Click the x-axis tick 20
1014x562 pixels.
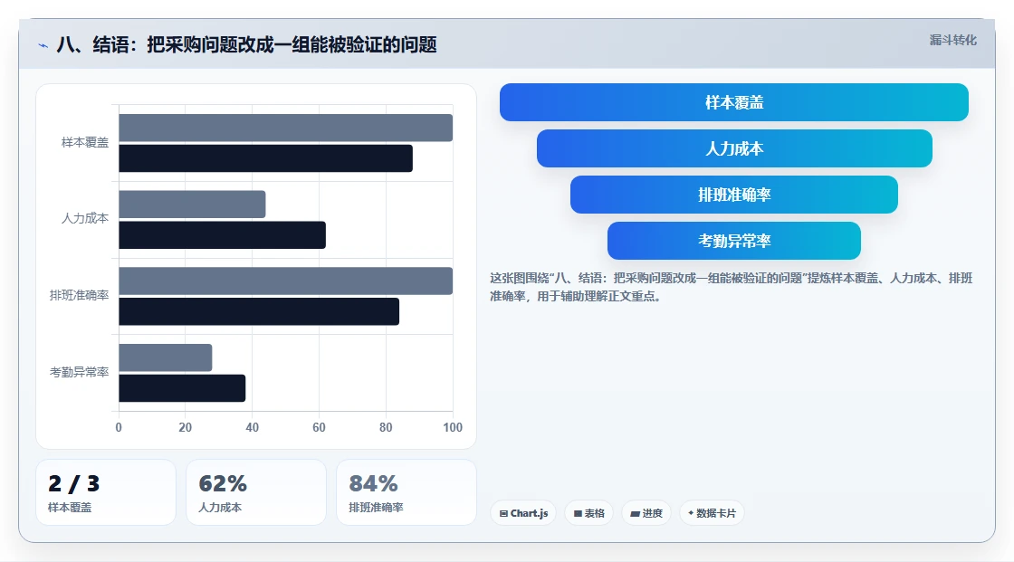(186, 427)
